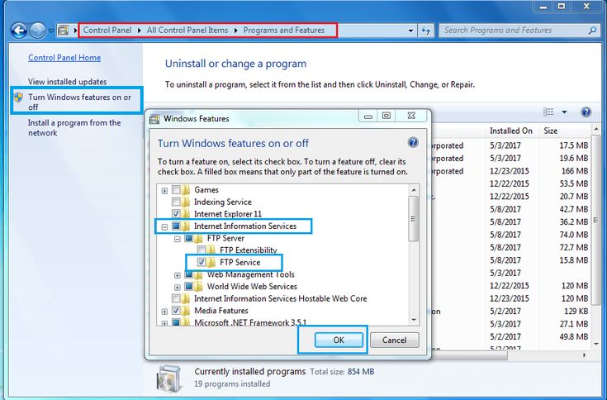The image size is (607, 400).
Task: Select the row with size 166 MB
Action: pyautogui.click(x=511, y=171)
